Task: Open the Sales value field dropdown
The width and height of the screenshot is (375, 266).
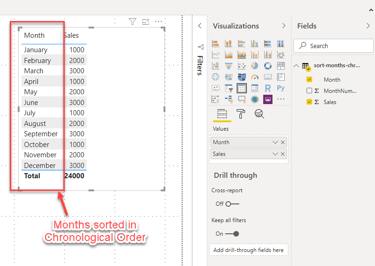Action: coord(275,154)
